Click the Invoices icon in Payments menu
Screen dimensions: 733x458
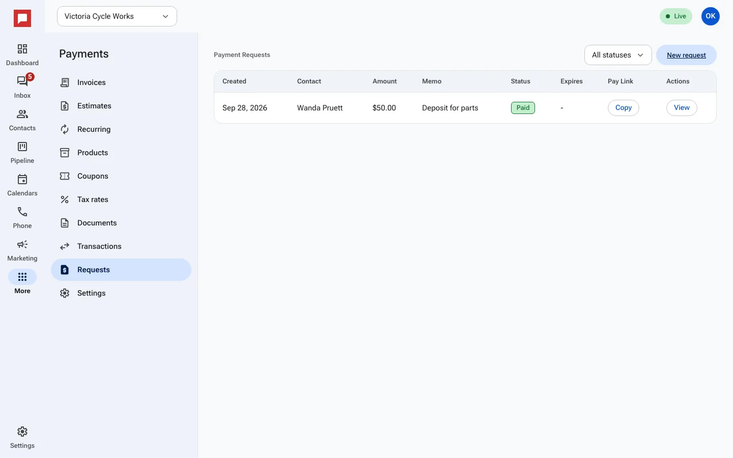click(65, 82)
